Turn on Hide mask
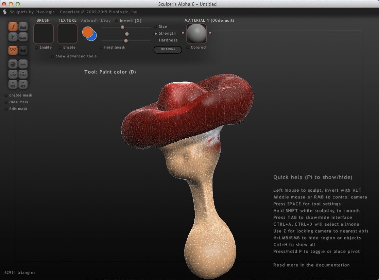Screen dimensions: 379x280 pyautogui.click(x=6, y=102)
